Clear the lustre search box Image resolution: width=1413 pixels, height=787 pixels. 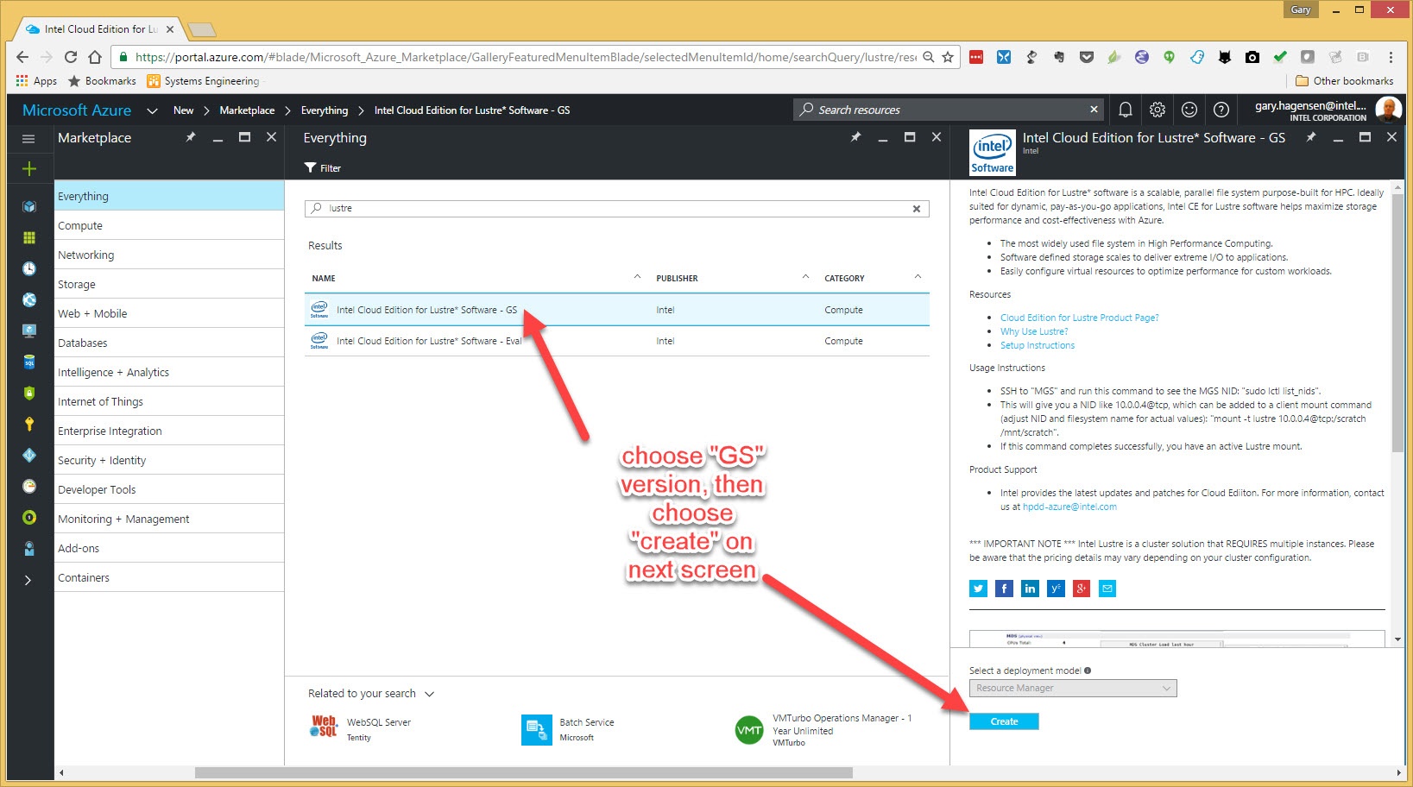(x=917, y=209)
